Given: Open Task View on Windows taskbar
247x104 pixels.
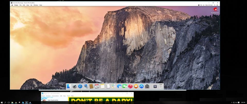Looking at the screenshot, I should pos(9,102).
